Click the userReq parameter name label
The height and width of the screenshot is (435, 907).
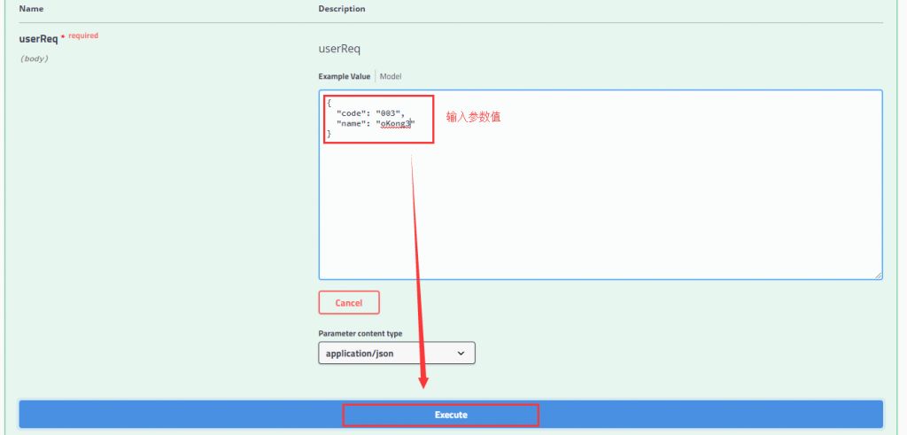pyautogui.click(x=39, y=39)
